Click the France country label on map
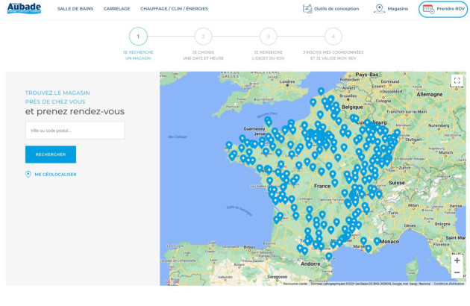Image resolution: width=470 pixels, height=306 pixels. pos(322,187)
